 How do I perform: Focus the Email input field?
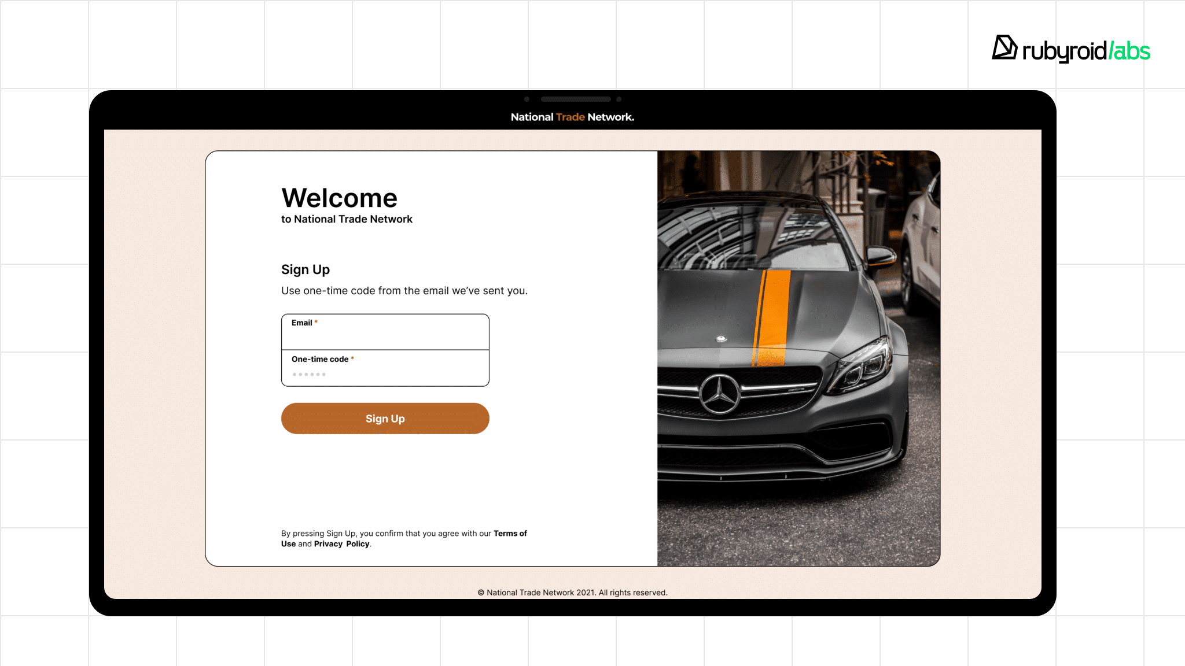pyautogui.click(x=385, y=335)
